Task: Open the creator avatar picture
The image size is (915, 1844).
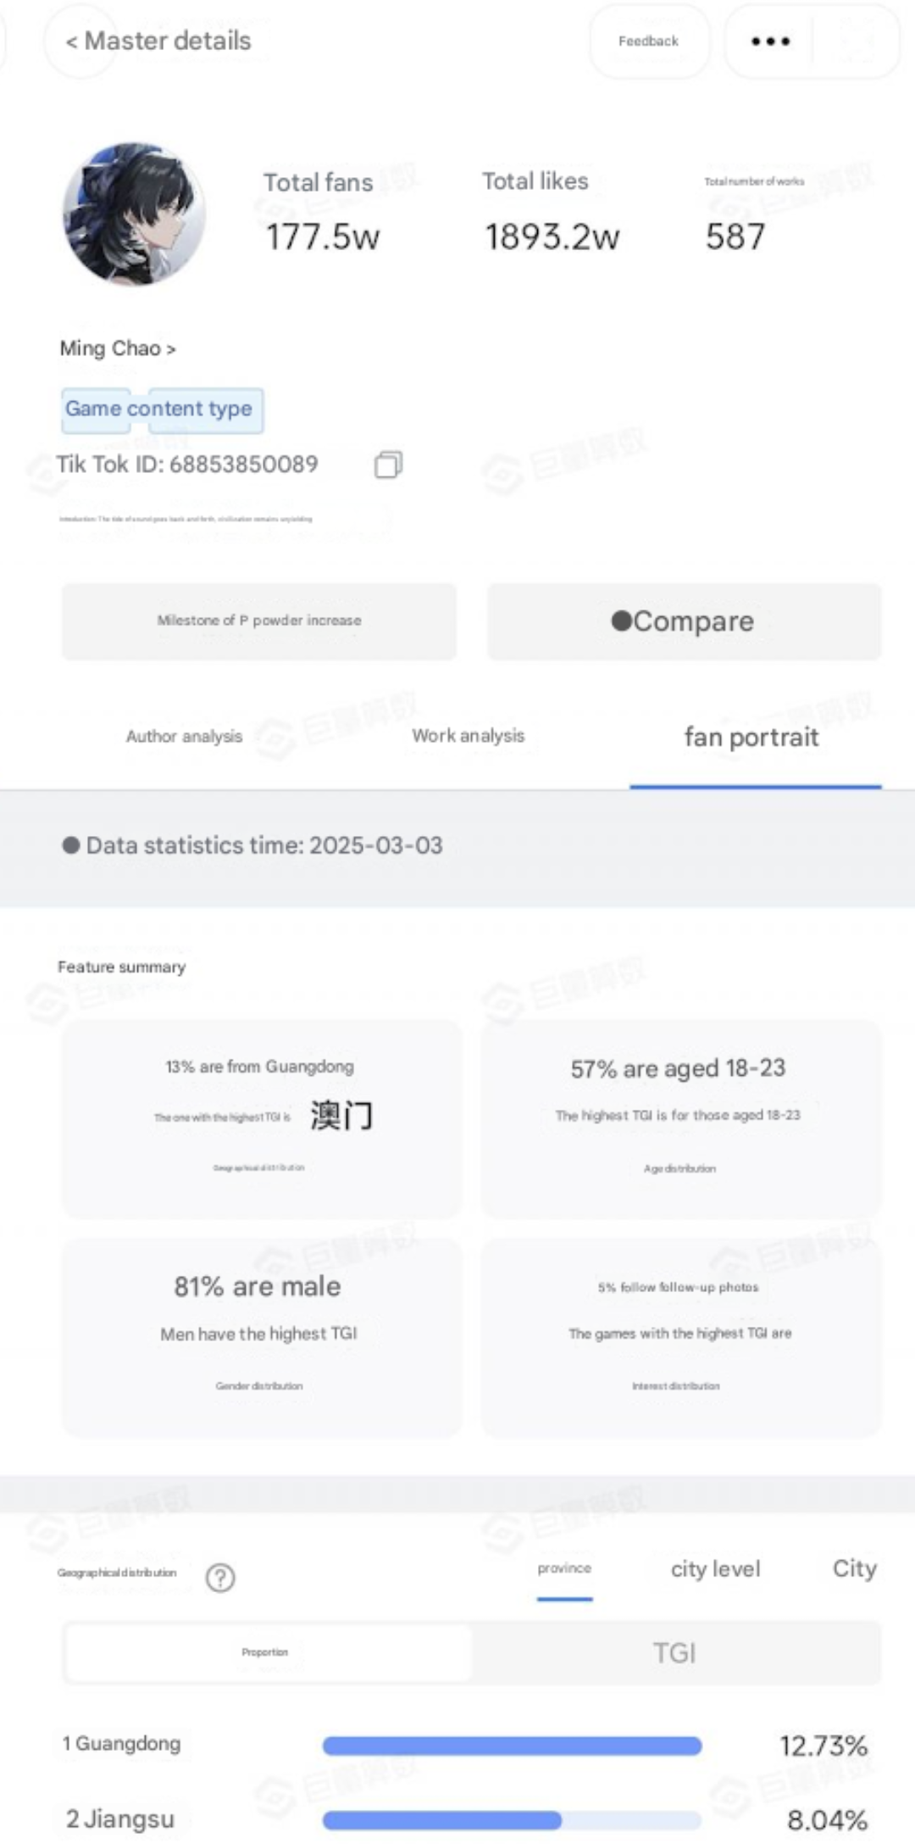Action: (134, 214)
